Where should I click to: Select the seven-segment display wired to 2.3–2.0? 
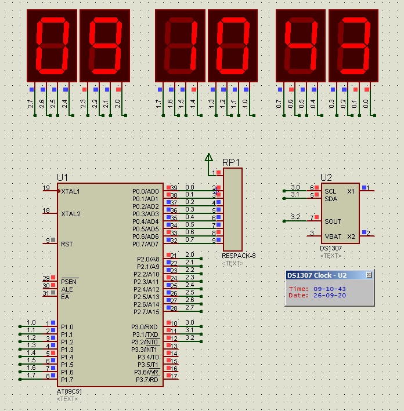tap(104, 46)
